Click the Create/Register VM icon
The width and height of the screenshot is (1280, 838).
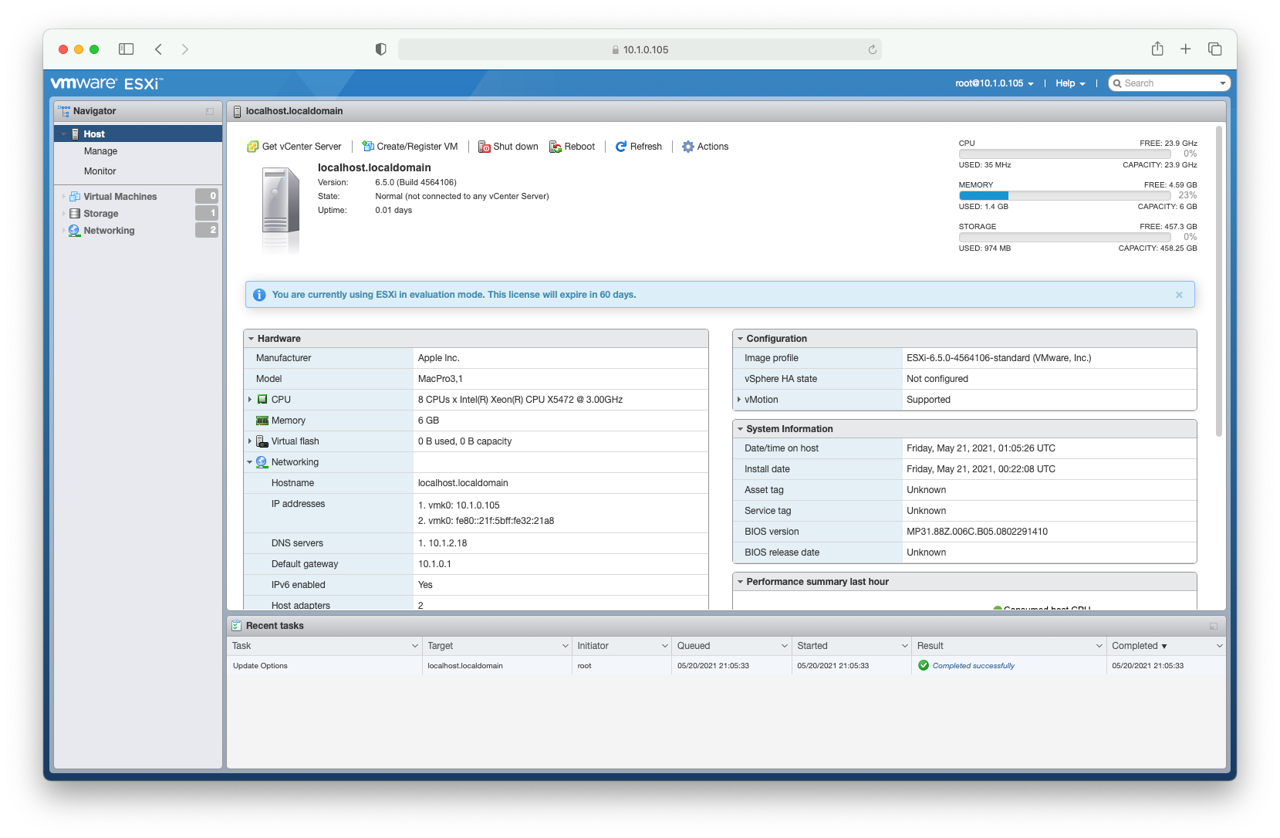pos(368,147)
